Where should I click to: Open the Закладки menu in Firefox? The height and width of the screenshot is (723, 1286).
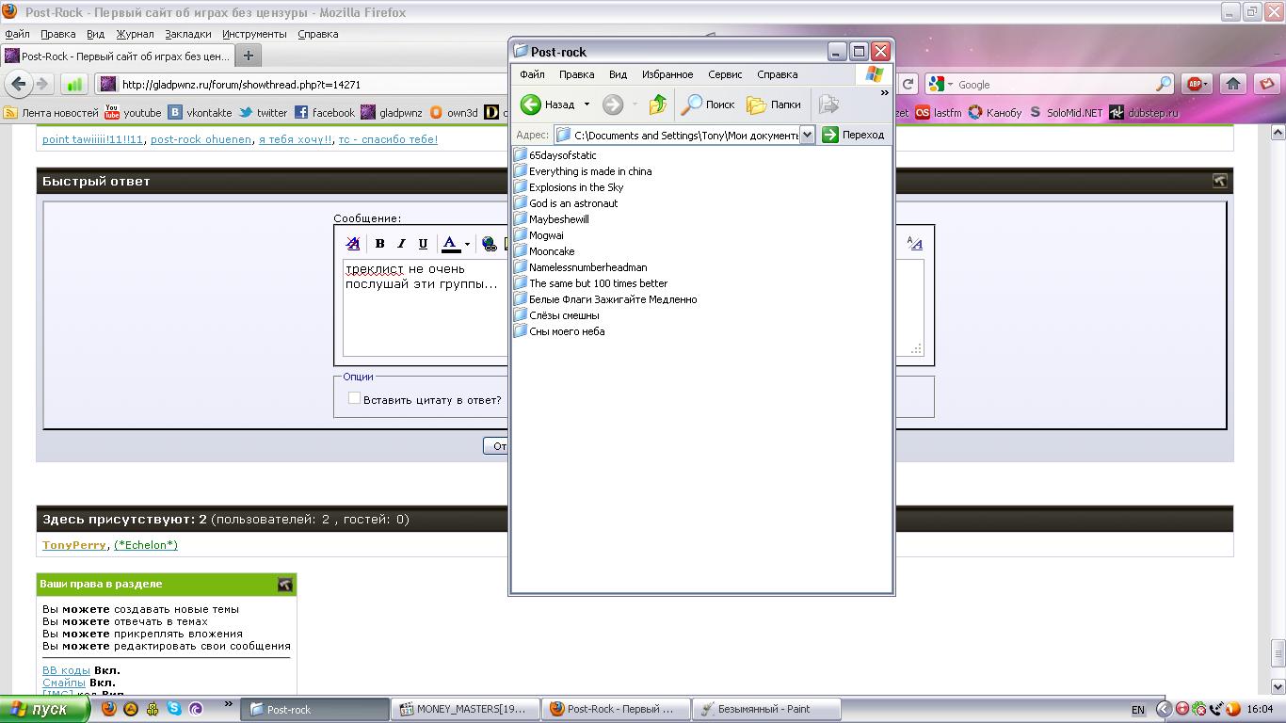tap(187, 34)
